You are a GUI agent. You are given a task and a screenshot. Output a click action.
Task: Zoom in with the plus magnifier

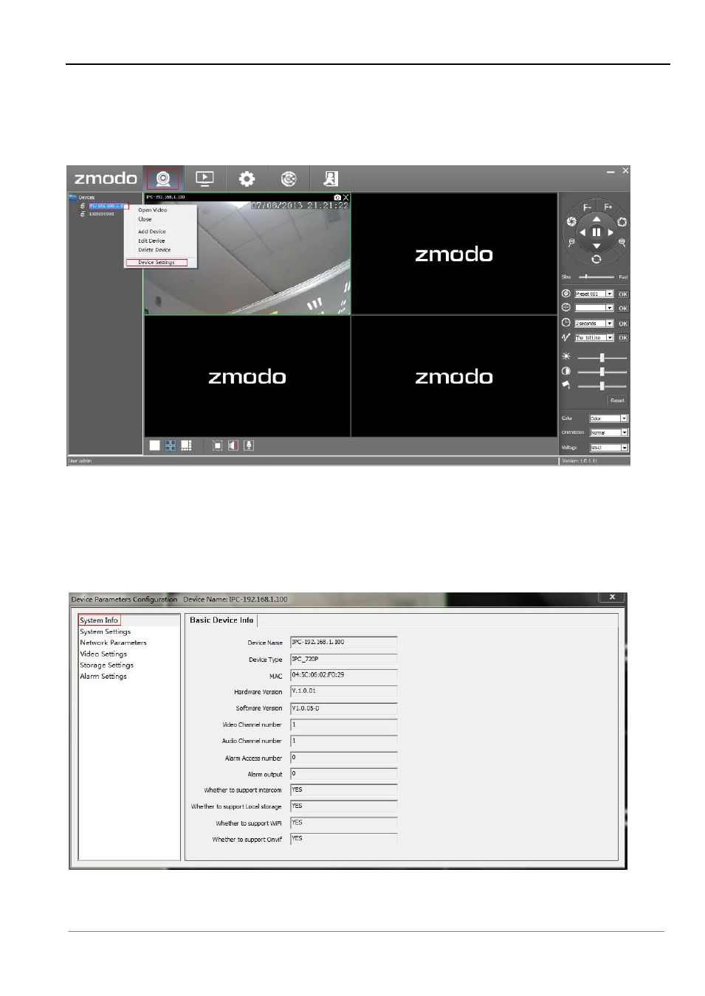(622, 242)
